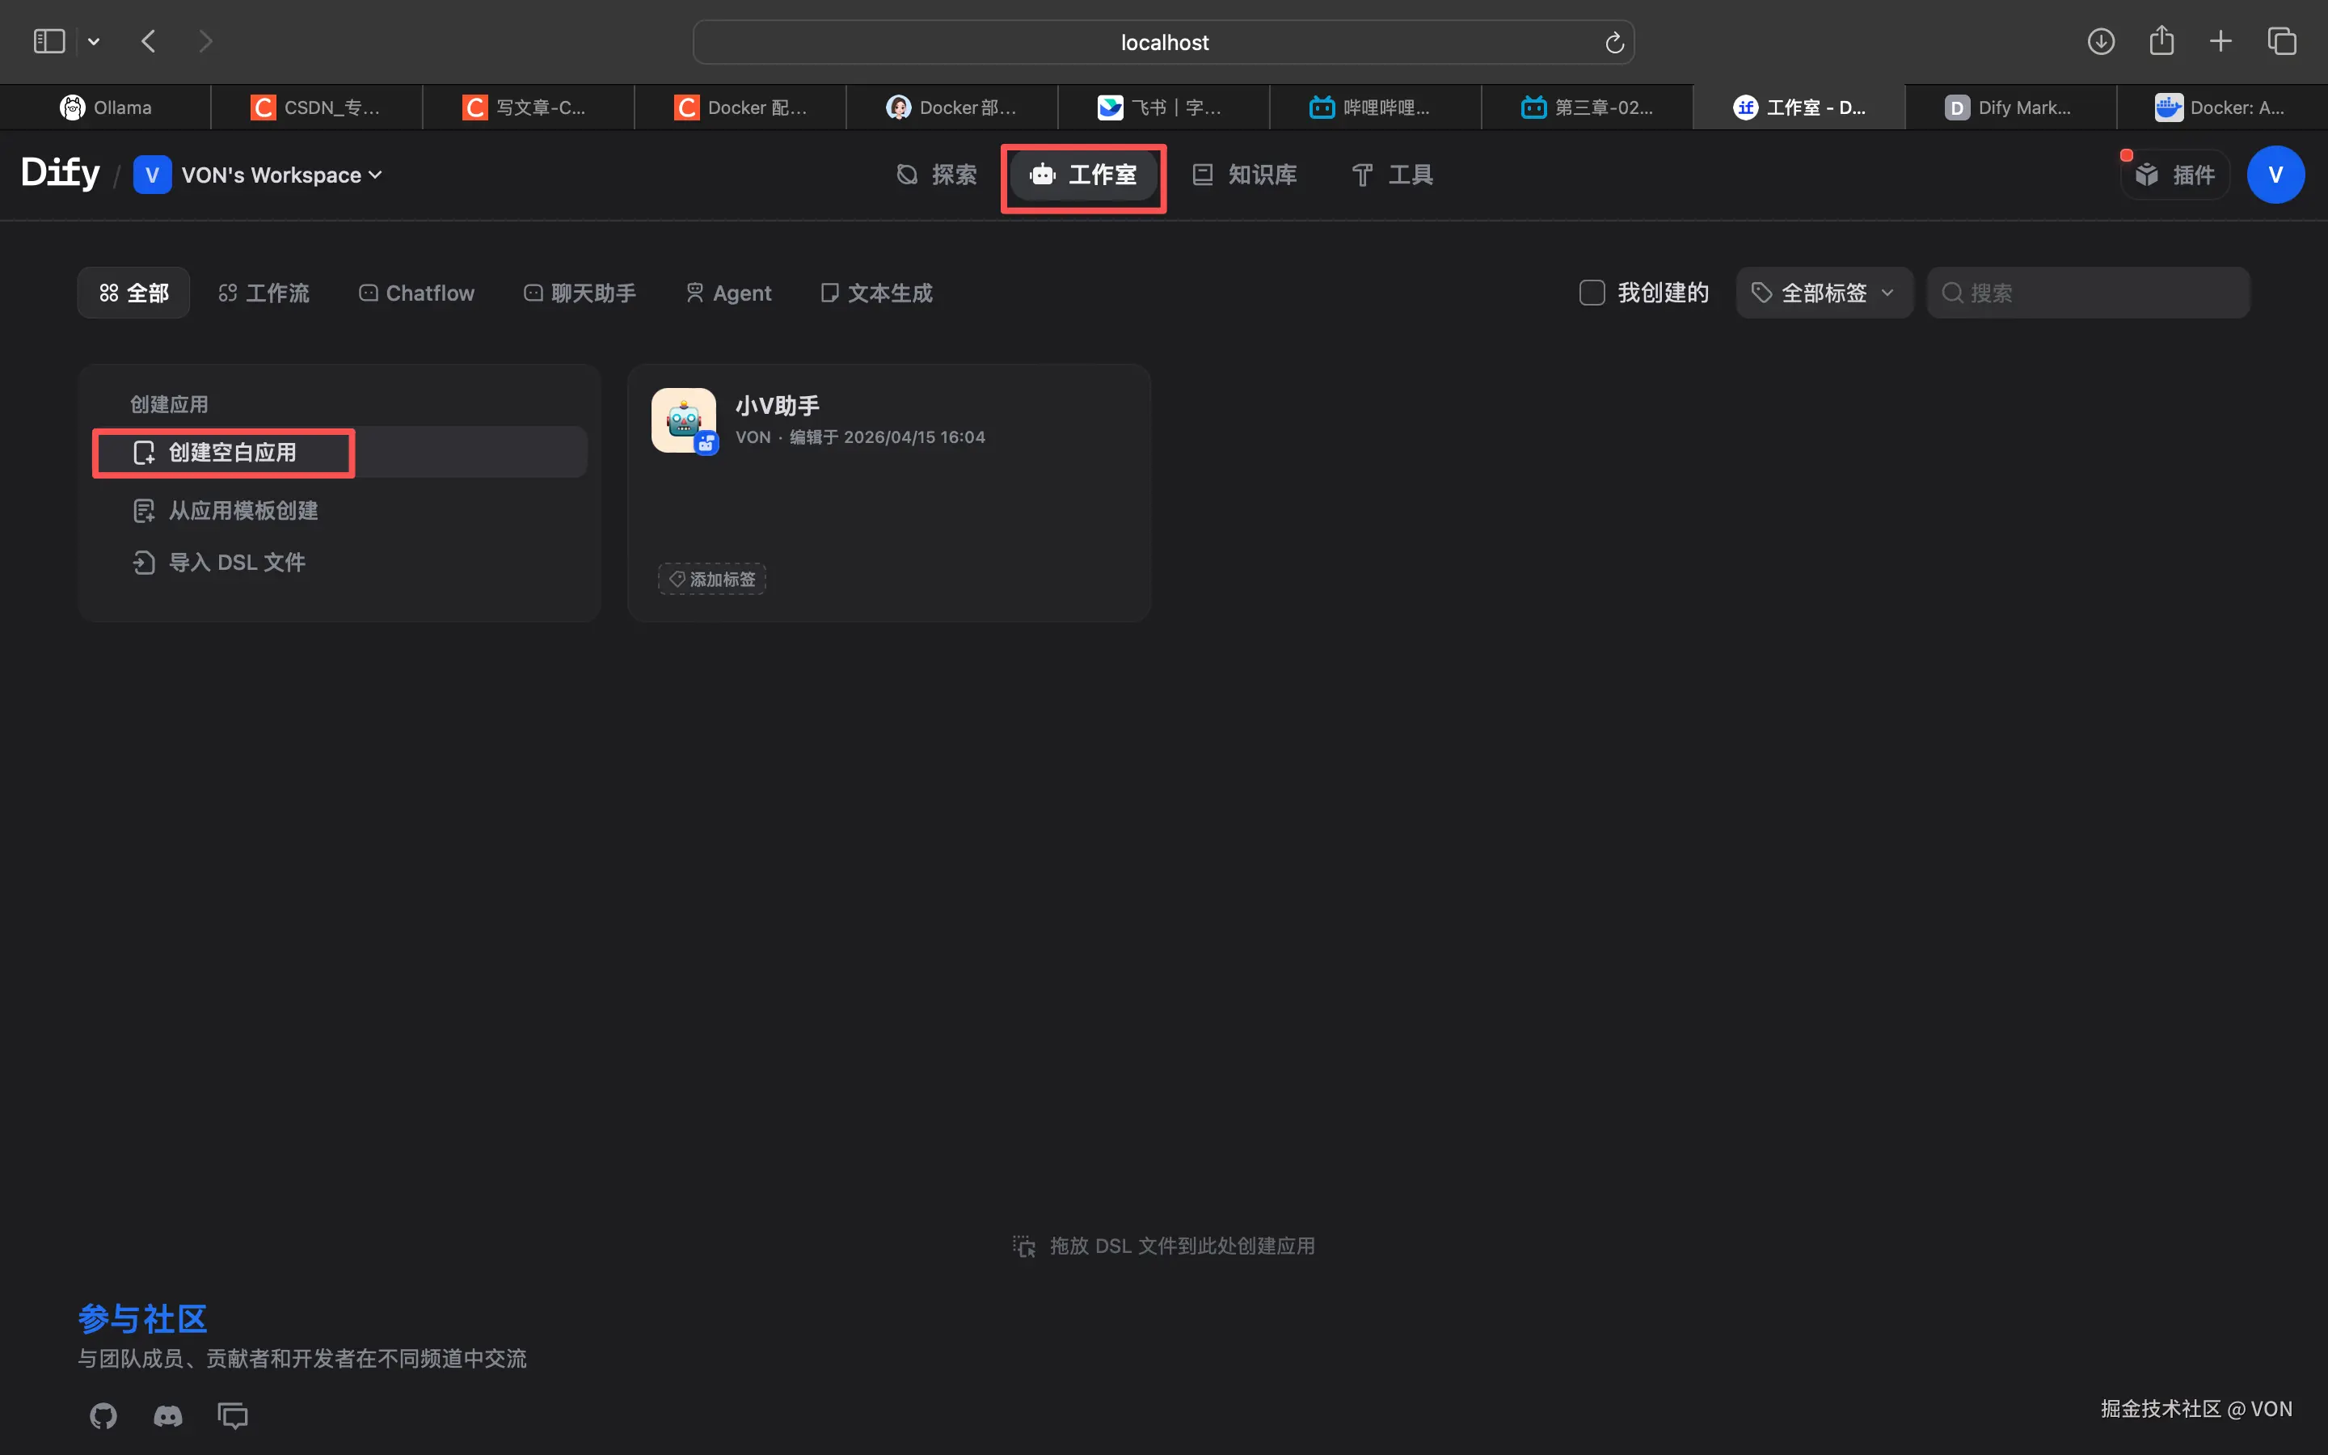
Task: Open GitHub community icon link
Action: [x=103, y=1415]
